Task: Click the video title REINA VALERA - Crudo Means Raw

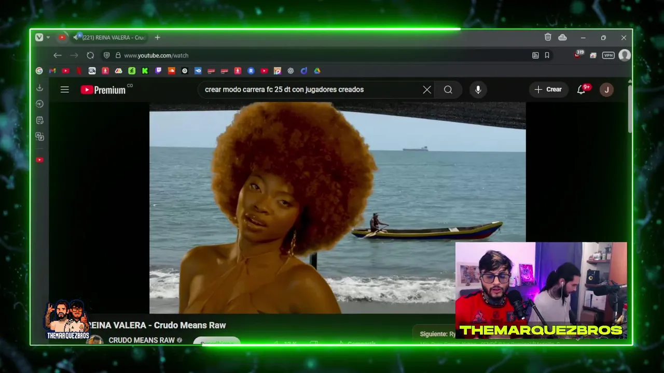Action: [x=157, y=325]
